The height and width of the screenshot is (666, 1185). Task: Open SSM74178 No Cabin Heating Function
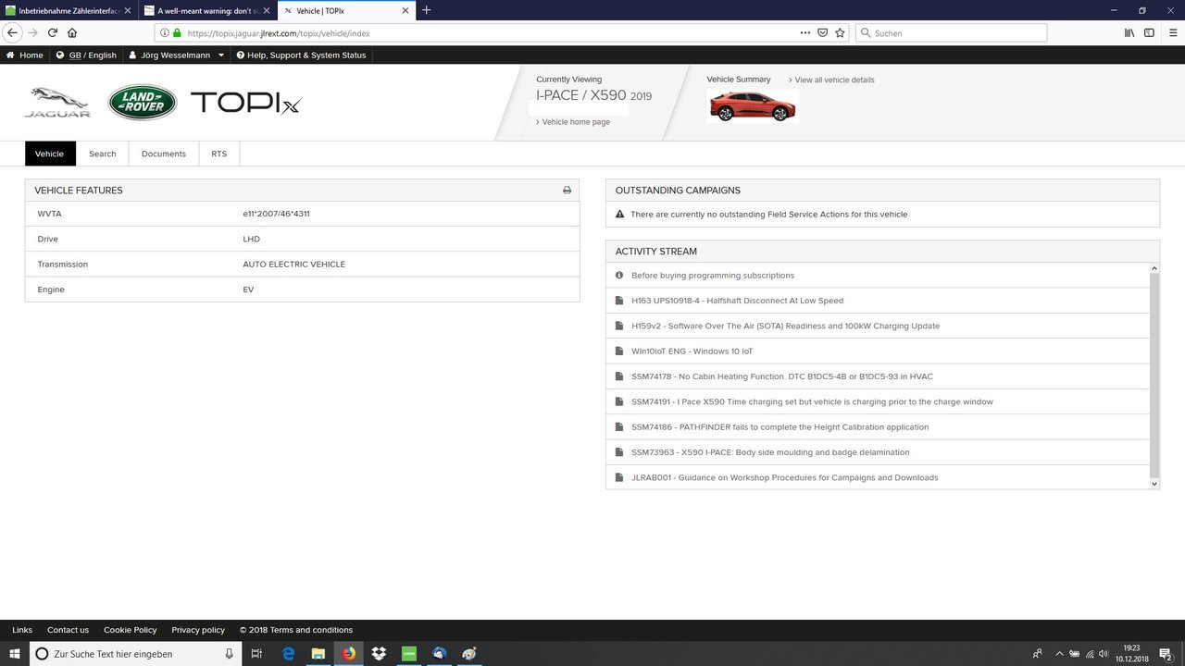(782, 376)
